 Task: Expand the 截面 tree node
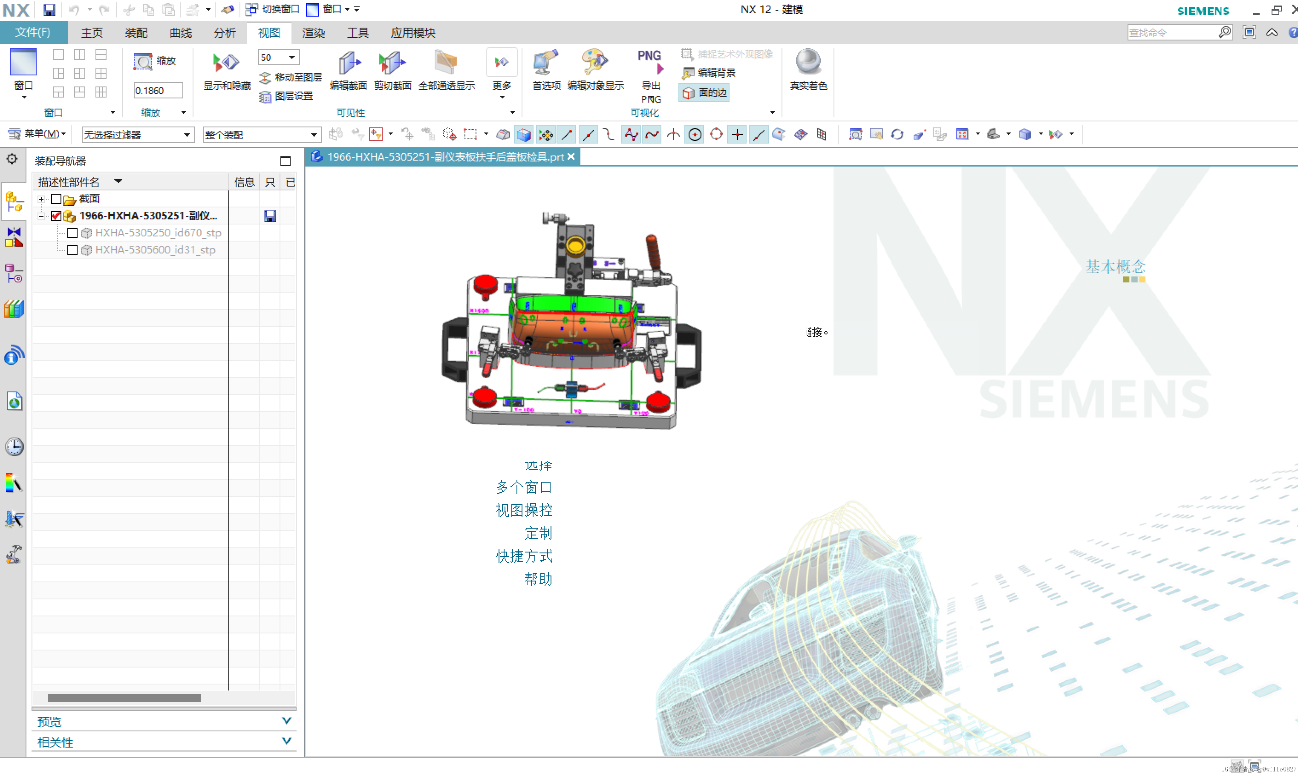point(41,199)
